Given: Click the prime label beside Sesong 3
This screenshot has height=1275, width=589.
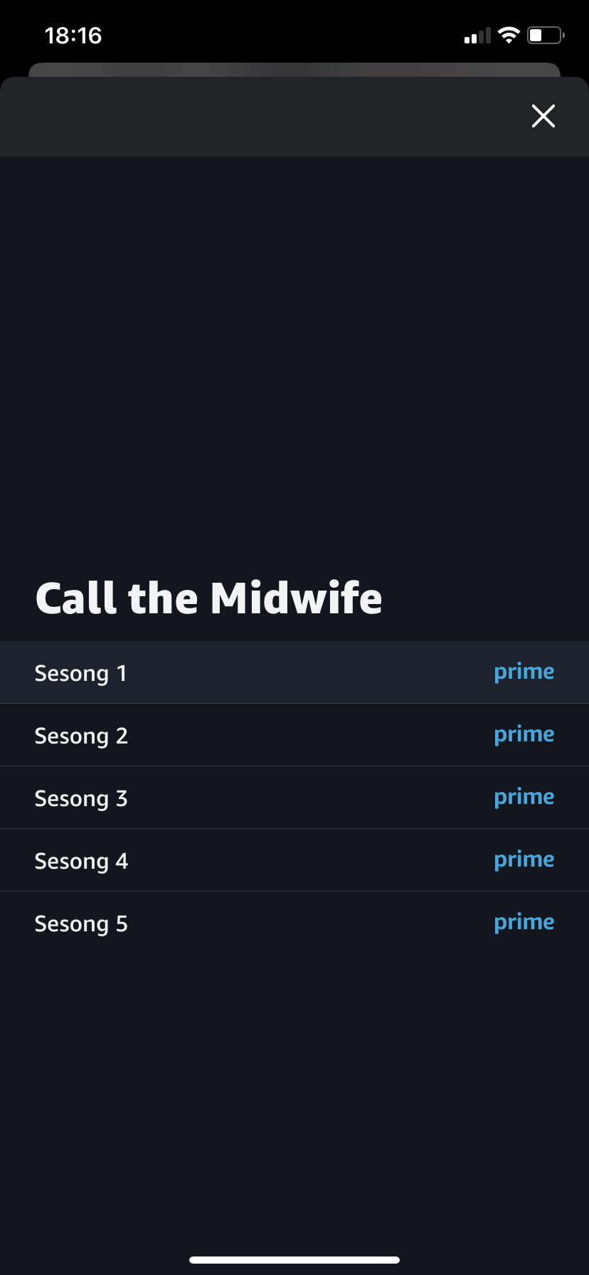Looking at the screenshot, I should (x=524, y=798).
